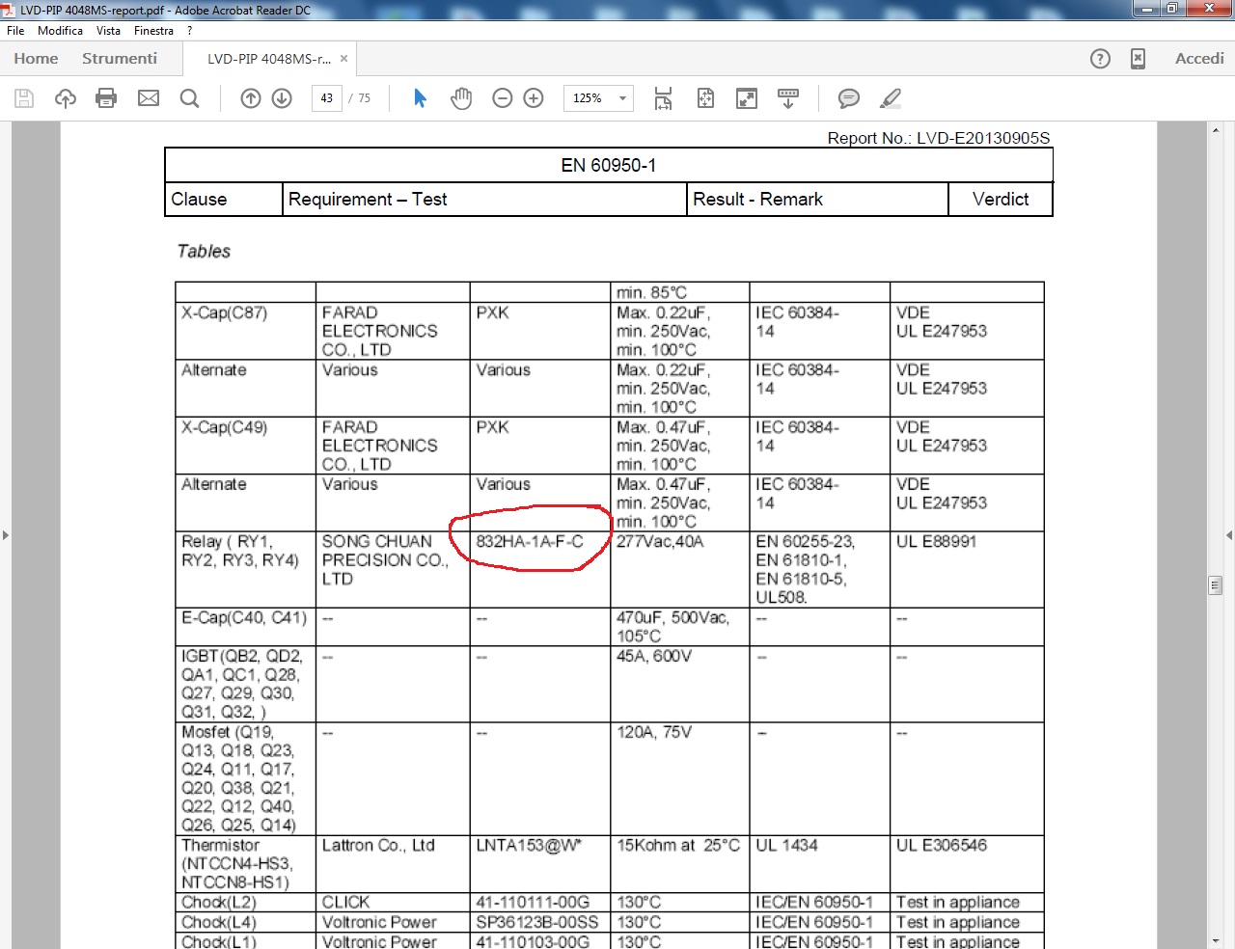Open the Modifica menu
This screenshot has width=1235, height=949.
click(x=60, y=31)
